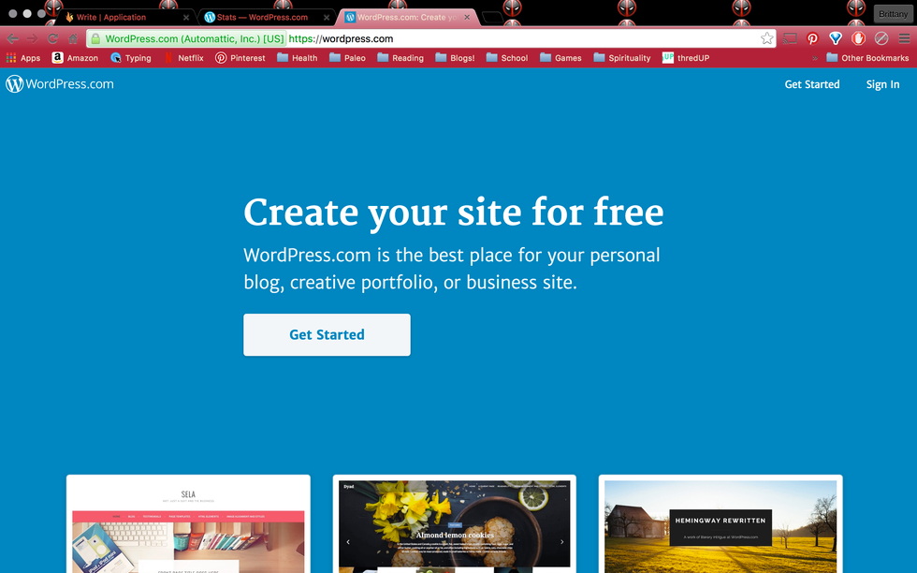
Task: Click the address bar URL field
Action: point(523,38)
